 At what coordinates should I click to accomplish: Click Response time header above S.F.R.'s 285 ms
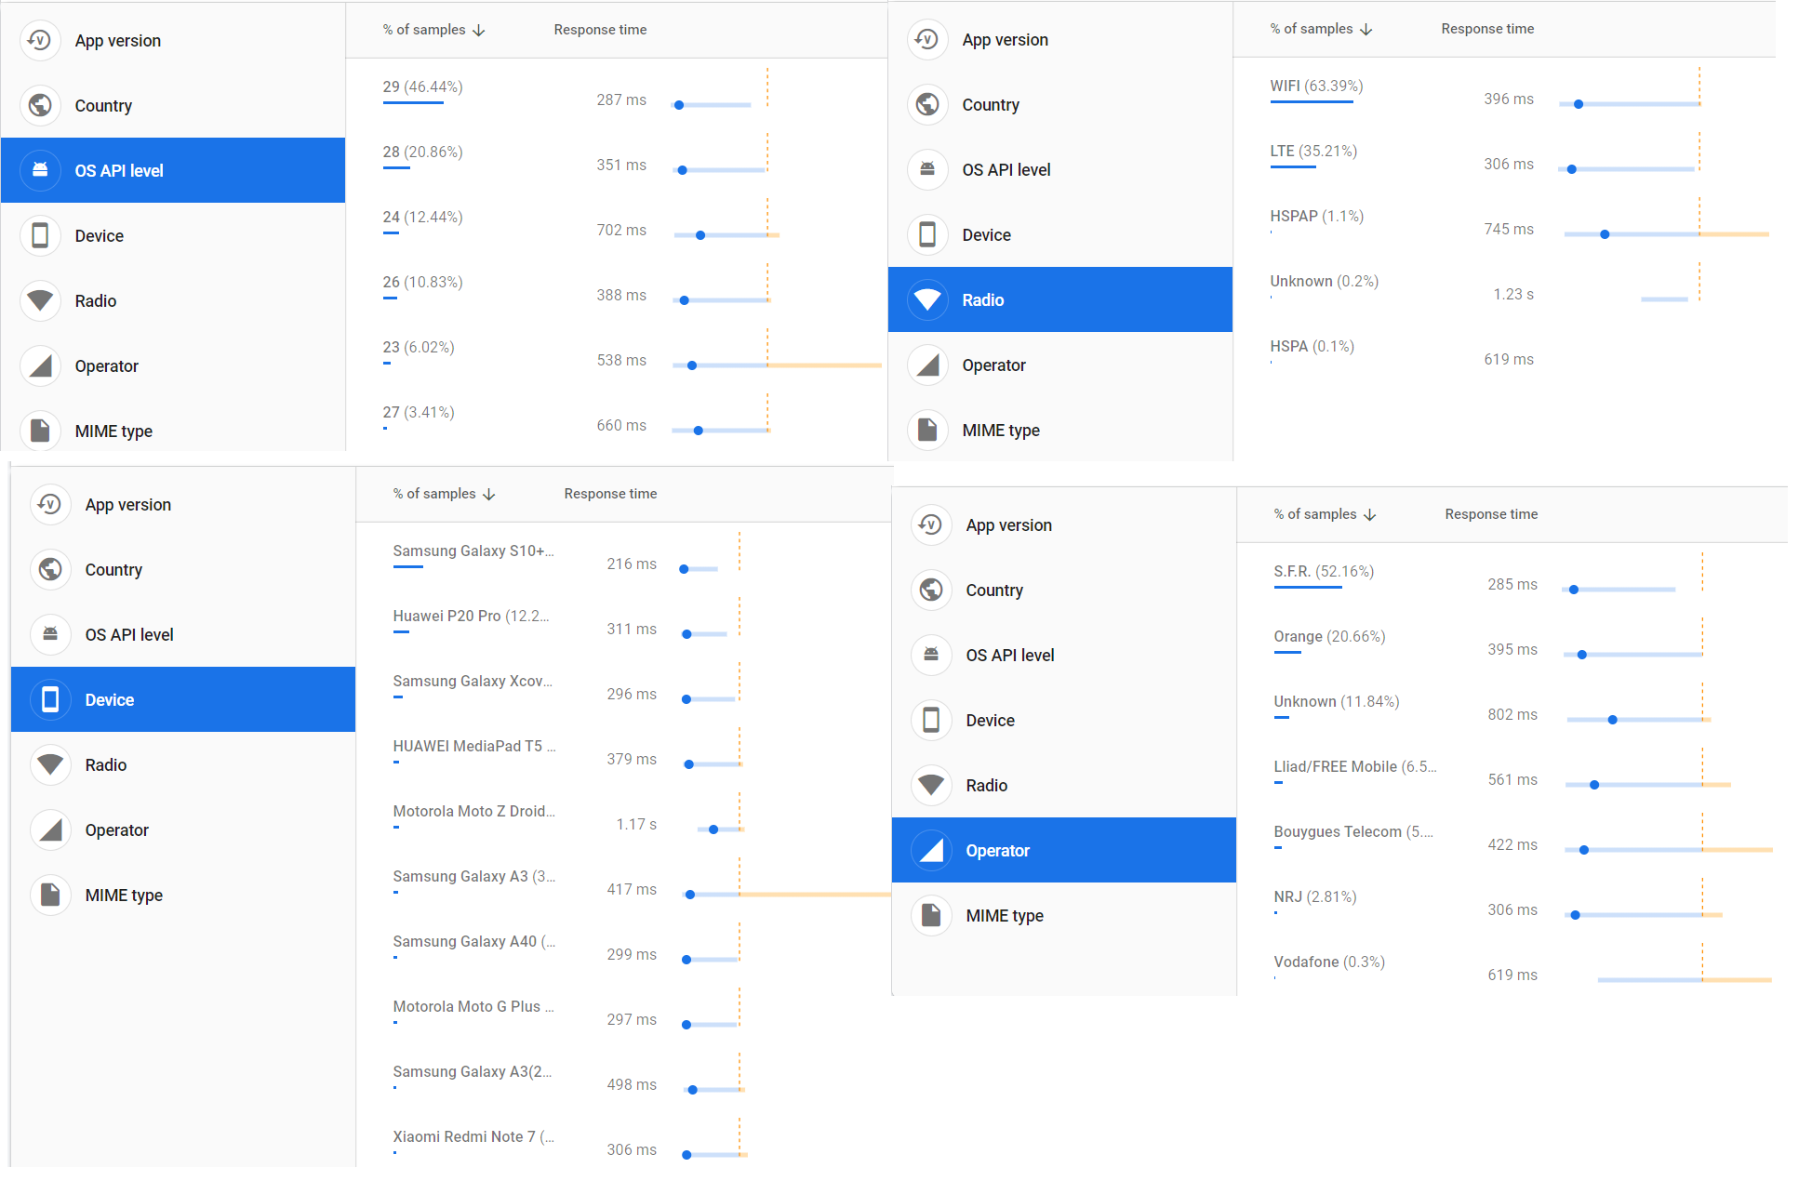tap(1491, 514)
